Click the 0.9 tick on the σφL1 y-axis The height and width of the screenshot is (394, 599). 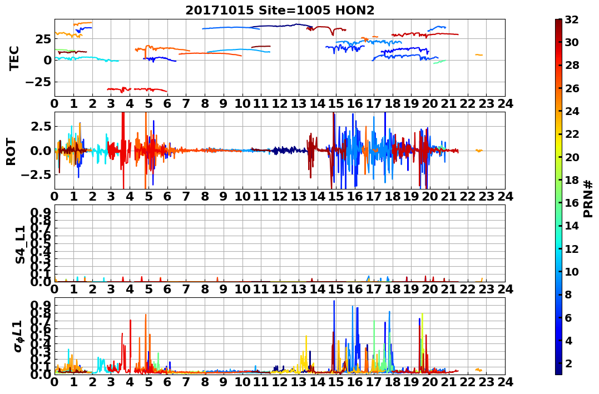coord(41,306)
